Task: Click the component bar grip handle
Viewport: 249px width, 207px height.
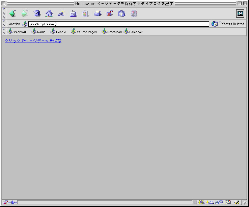Action: [195, 202]
